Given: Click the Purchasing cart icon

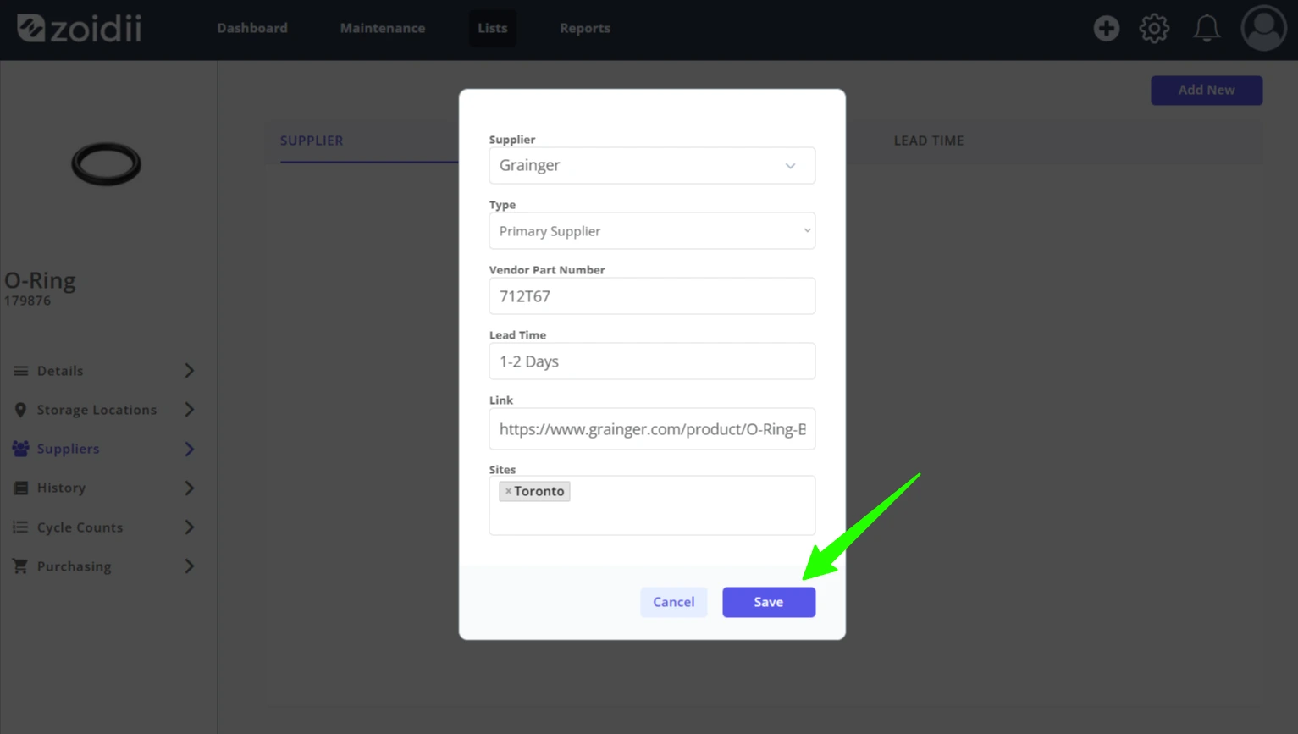Looking at the screenshot, I should click(20, 566).
